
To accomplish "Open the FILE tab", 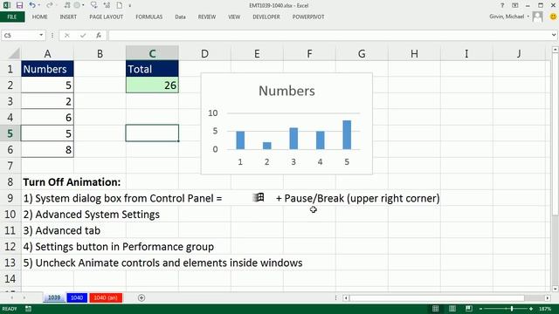I will pos(12,17).
